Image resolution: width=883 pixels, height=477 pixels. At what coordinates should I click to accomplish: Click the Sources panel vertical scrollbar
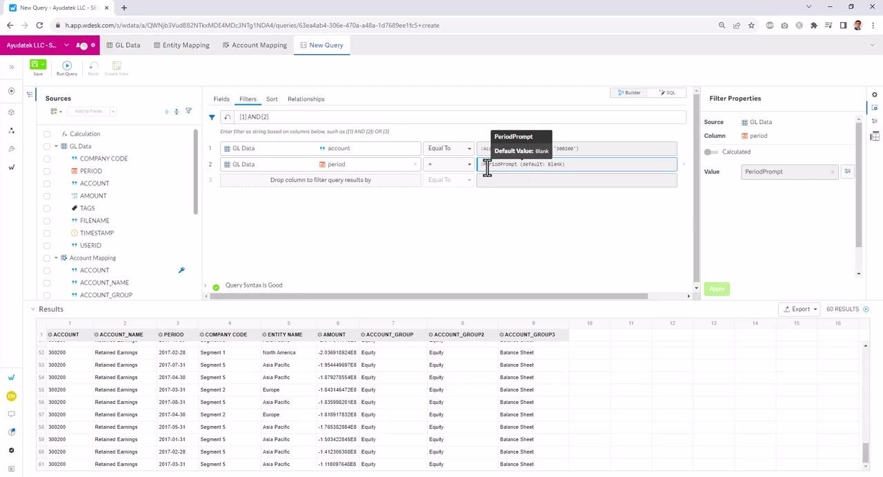click(196, 172)
